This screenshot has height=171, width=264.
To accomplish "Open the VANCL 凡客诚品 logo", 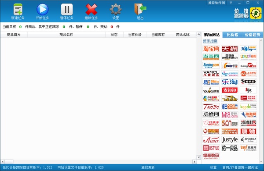I will tap(211, 74).
